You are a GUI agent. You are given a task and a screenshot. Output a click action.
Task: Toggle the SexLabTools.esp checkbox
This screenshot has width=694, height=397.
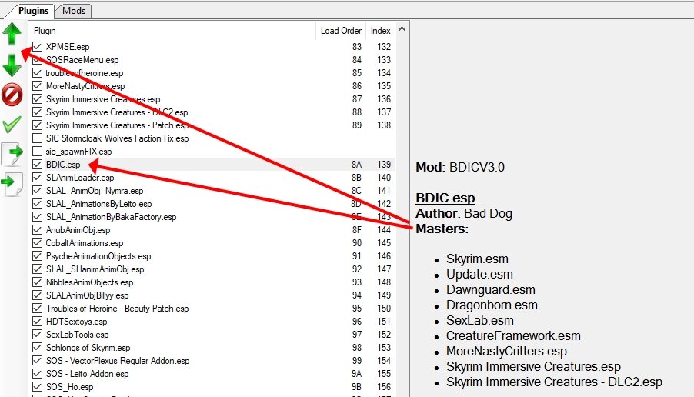(38, 335)
